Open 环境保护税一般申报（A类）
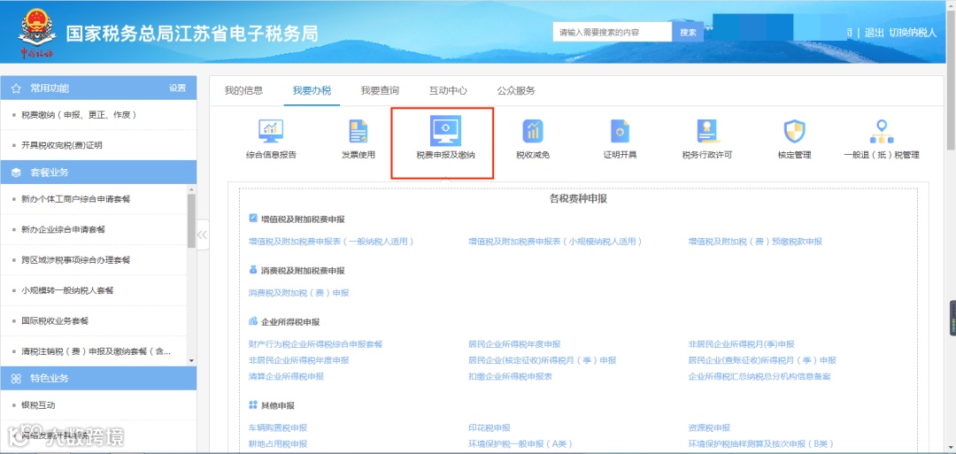Screen dimensions: 956x454 520,443
